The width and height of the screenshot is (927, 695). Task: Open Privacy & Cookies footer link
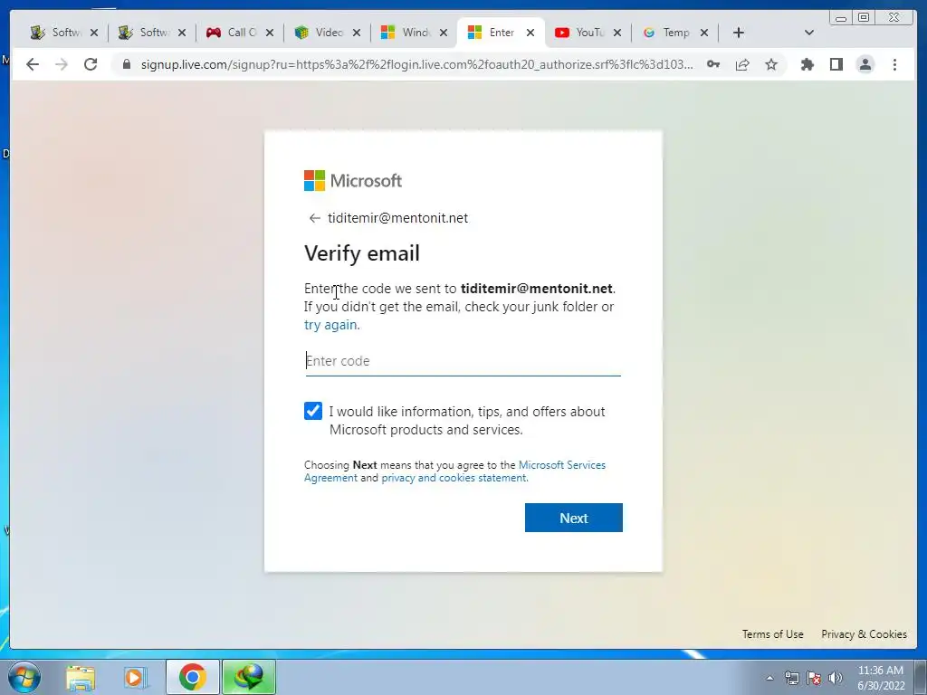[864, 634]
